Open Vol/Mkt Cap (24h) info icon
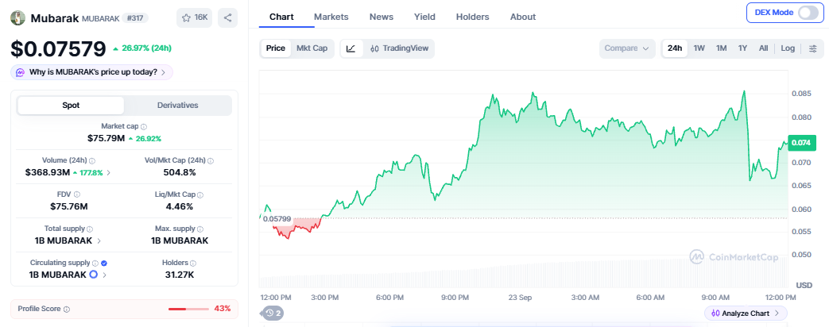Viewport: 829px width, 327px height. 211,160
